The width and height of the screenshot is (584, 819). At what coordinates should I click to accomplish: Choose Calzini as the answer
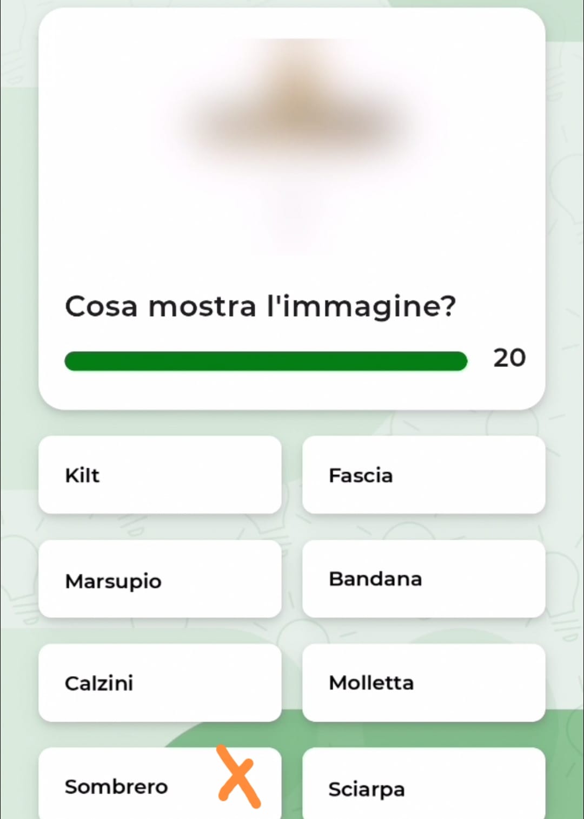(x=160, y=683)
